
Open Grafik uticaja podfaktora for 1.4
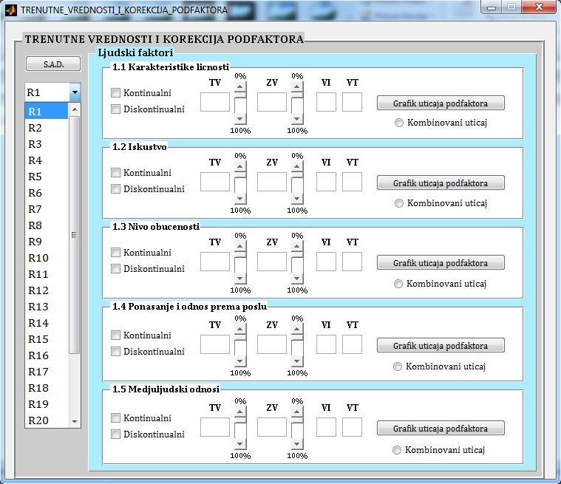tap(441, 346)
